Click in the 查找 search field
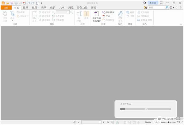184x125 pixels. pos(156,7)
